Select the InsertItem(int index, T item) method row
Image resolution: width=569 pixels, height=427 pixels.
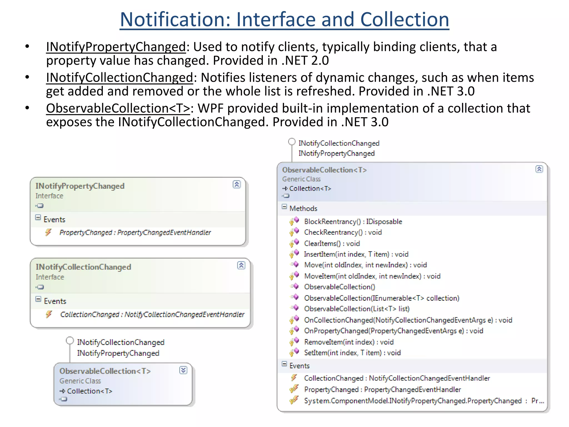(x=356, y=254)
